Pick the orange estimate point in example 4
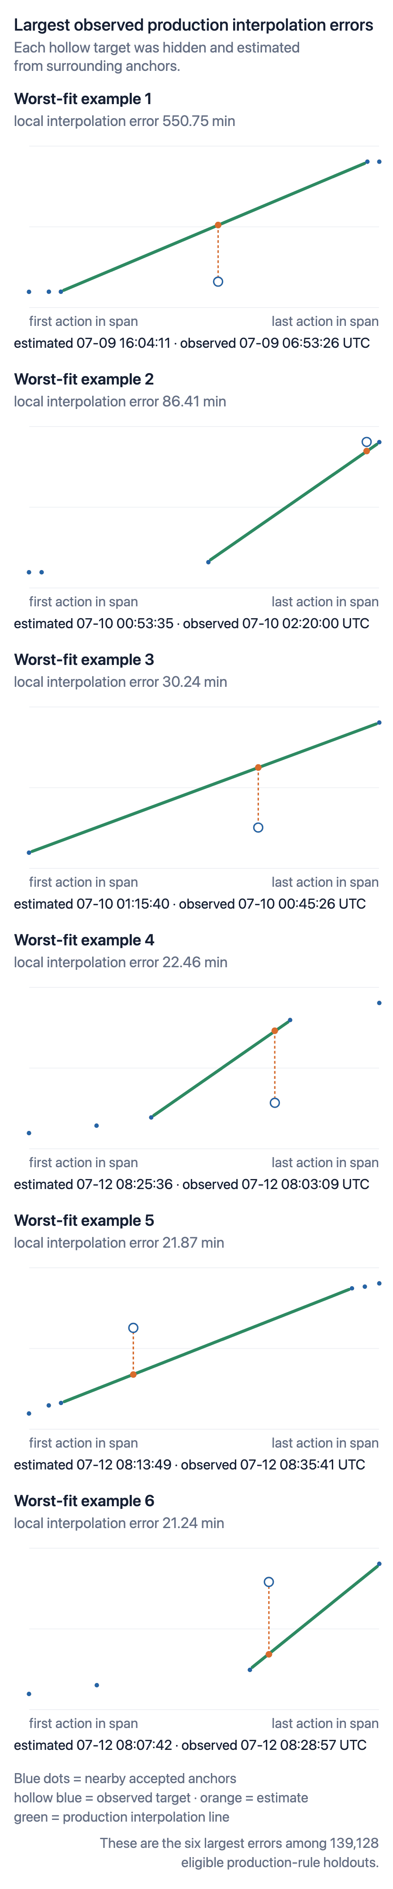Screen dimensions: 393x1889 274,1031
